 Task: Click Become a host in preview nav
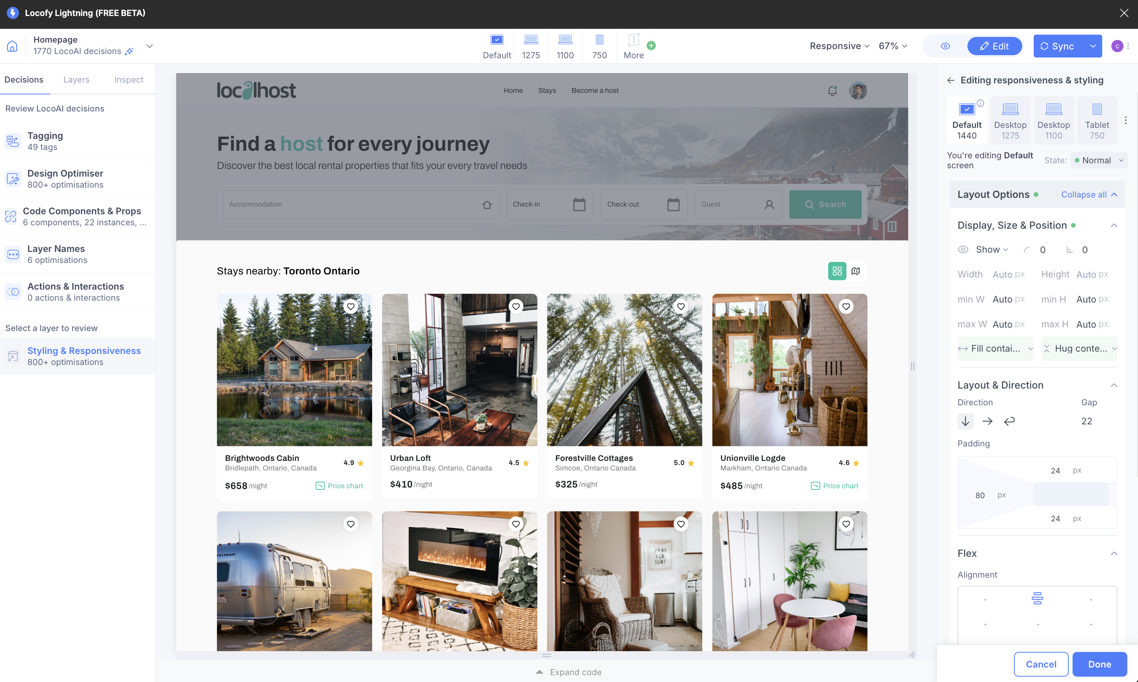tap(595, 91)
